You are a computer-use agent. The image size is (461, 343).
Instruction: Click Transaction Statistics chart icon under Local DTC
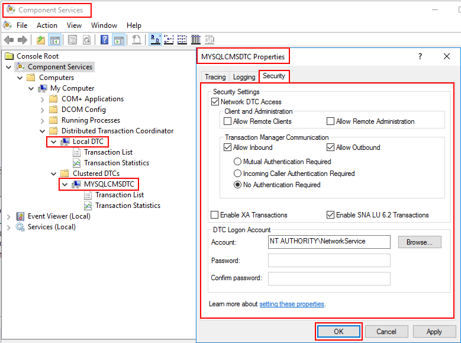click(77, 163)
